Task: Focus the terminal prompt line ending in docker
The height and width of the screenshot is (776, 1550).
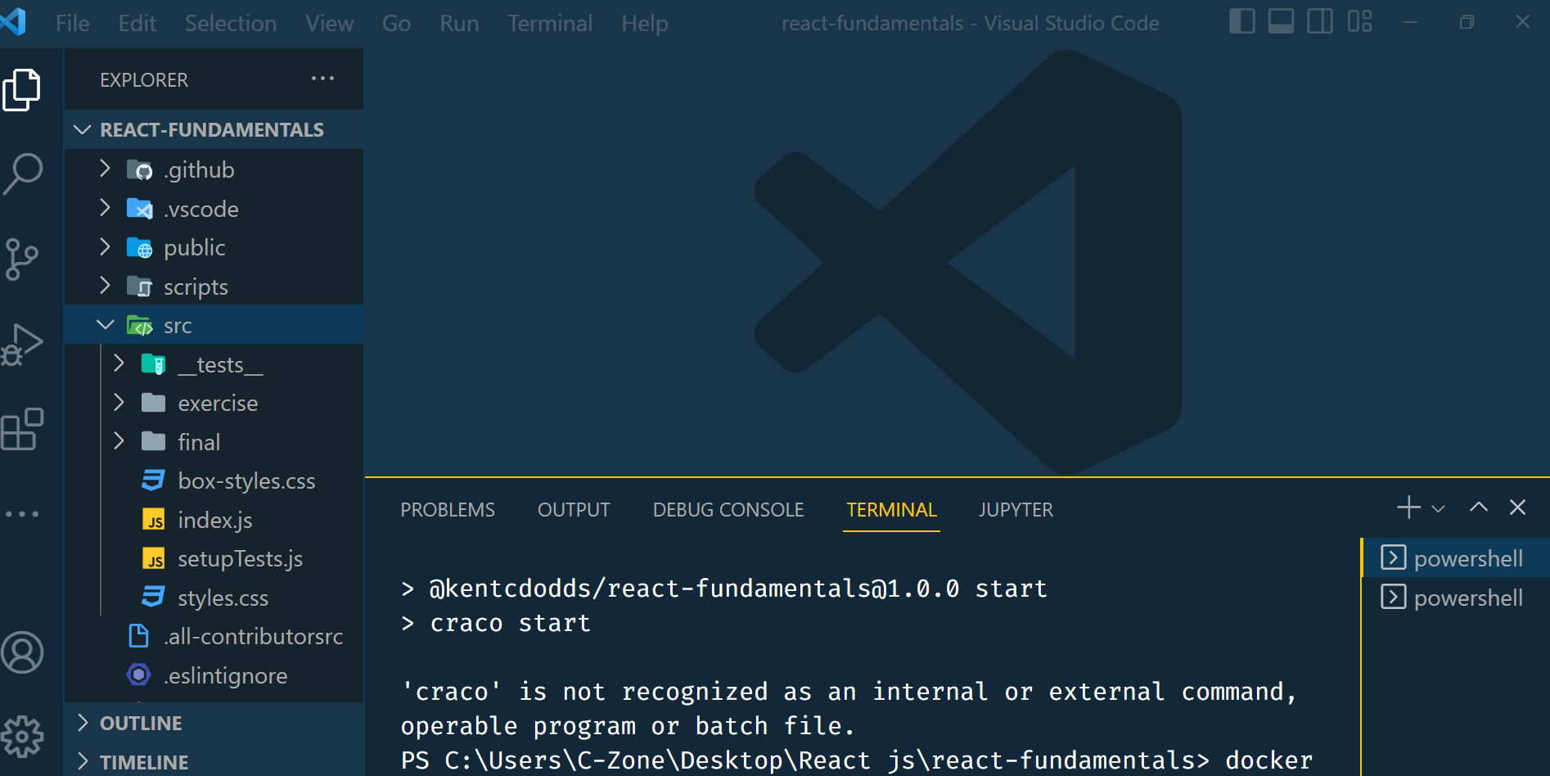Action: [856, 760]
